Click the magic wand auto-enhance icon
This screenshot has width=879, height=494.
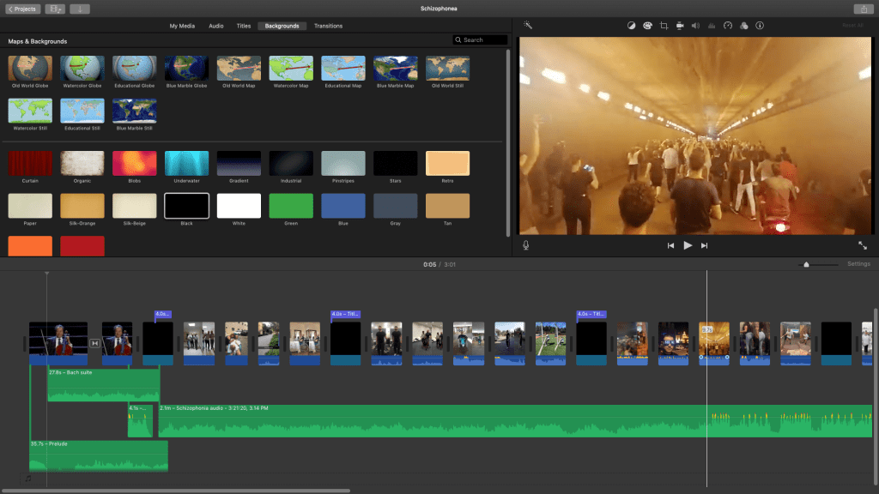[x=528, y=26]
